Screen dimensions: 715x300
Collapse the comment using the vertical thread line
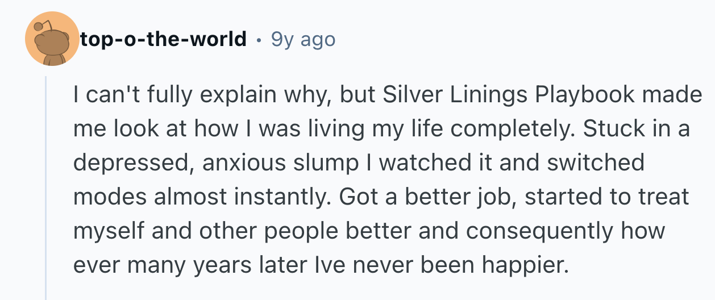coord(47,188)
